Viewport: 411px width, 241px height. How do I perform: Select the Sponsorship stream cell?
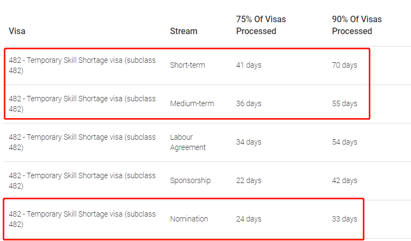(x=190, y=180)
